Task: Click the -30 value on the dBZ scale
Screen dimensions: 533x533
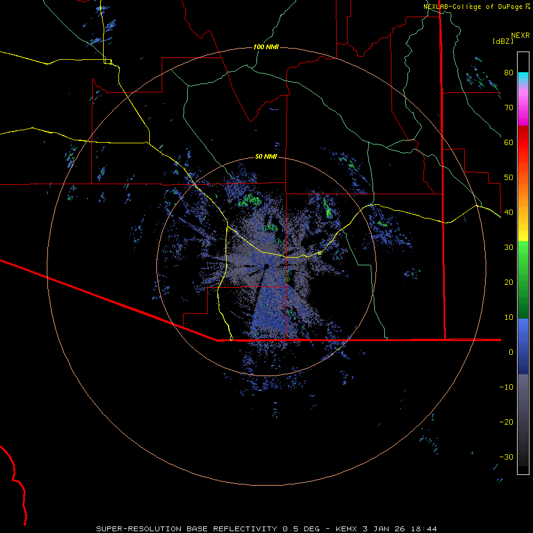Action: [506, 457]
